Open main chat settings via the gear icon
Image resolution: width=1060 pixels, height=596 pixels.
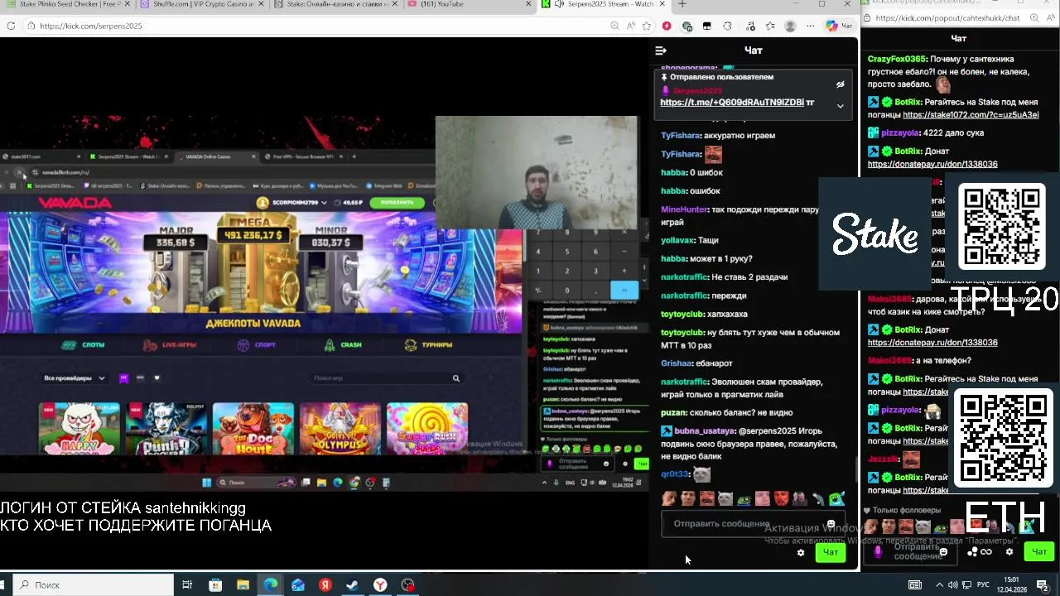point(801,553)
